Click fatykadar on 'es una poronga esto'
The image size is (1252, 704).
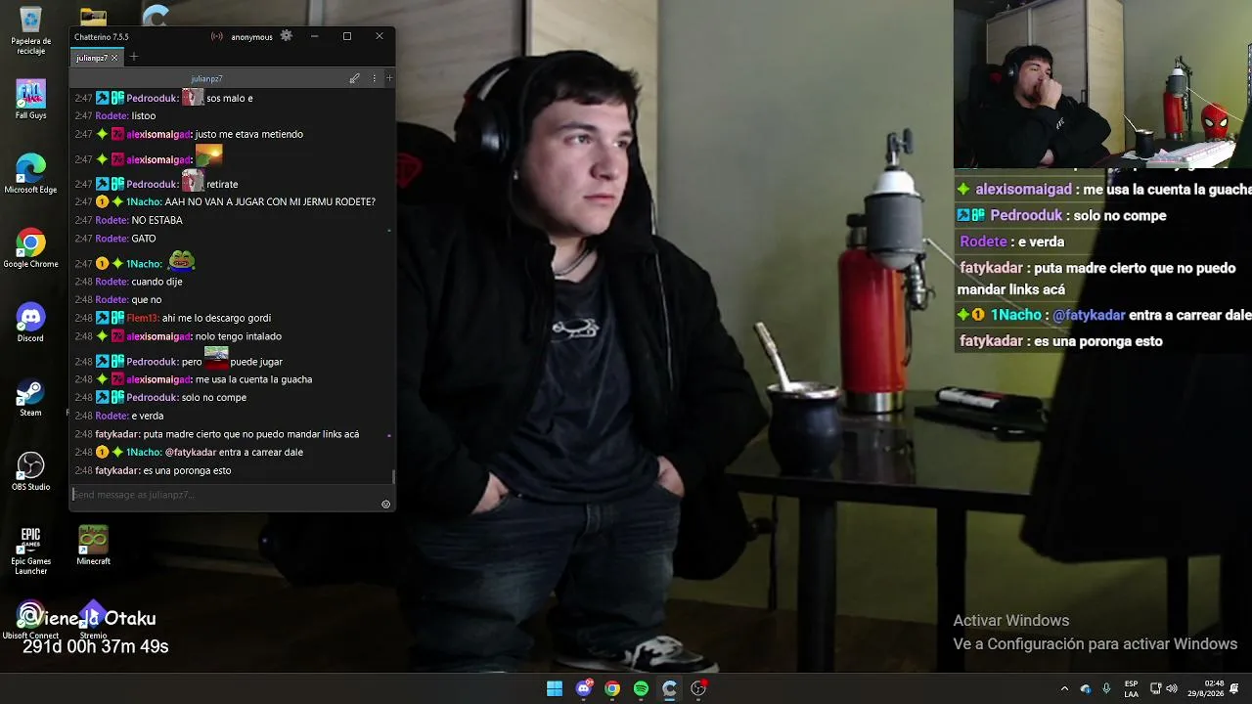point(117,471)
